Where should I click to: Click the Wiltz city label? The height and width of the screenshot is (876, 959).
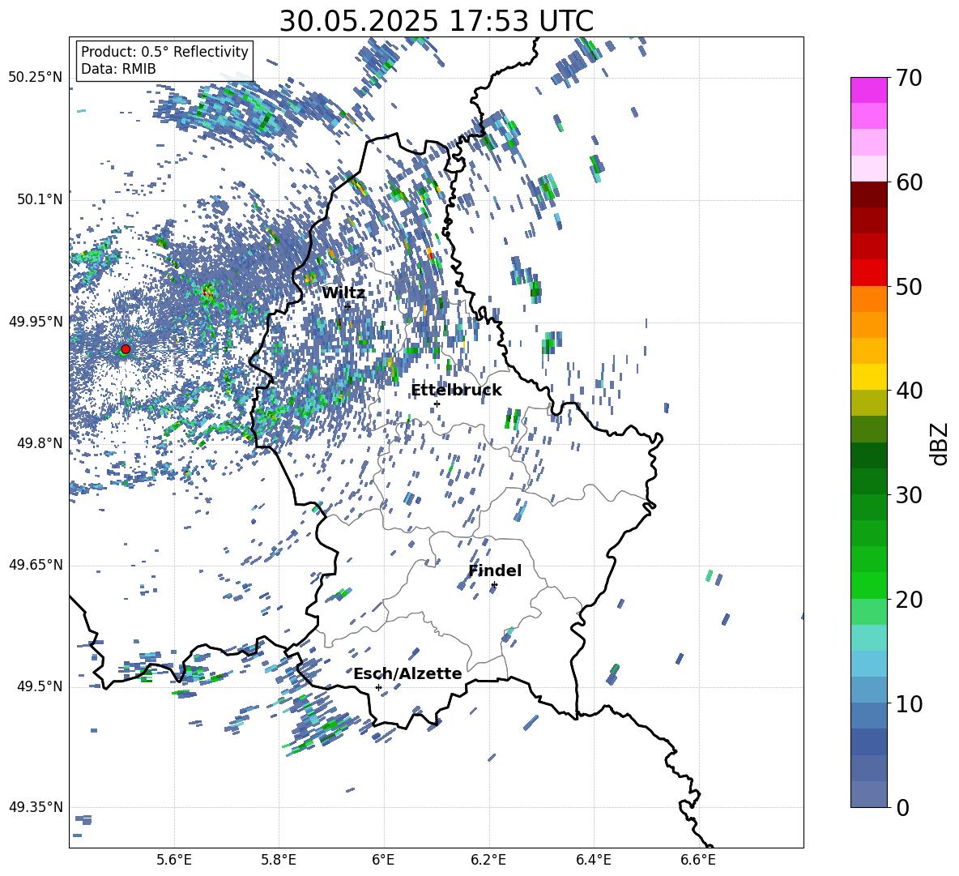point(343,293)
